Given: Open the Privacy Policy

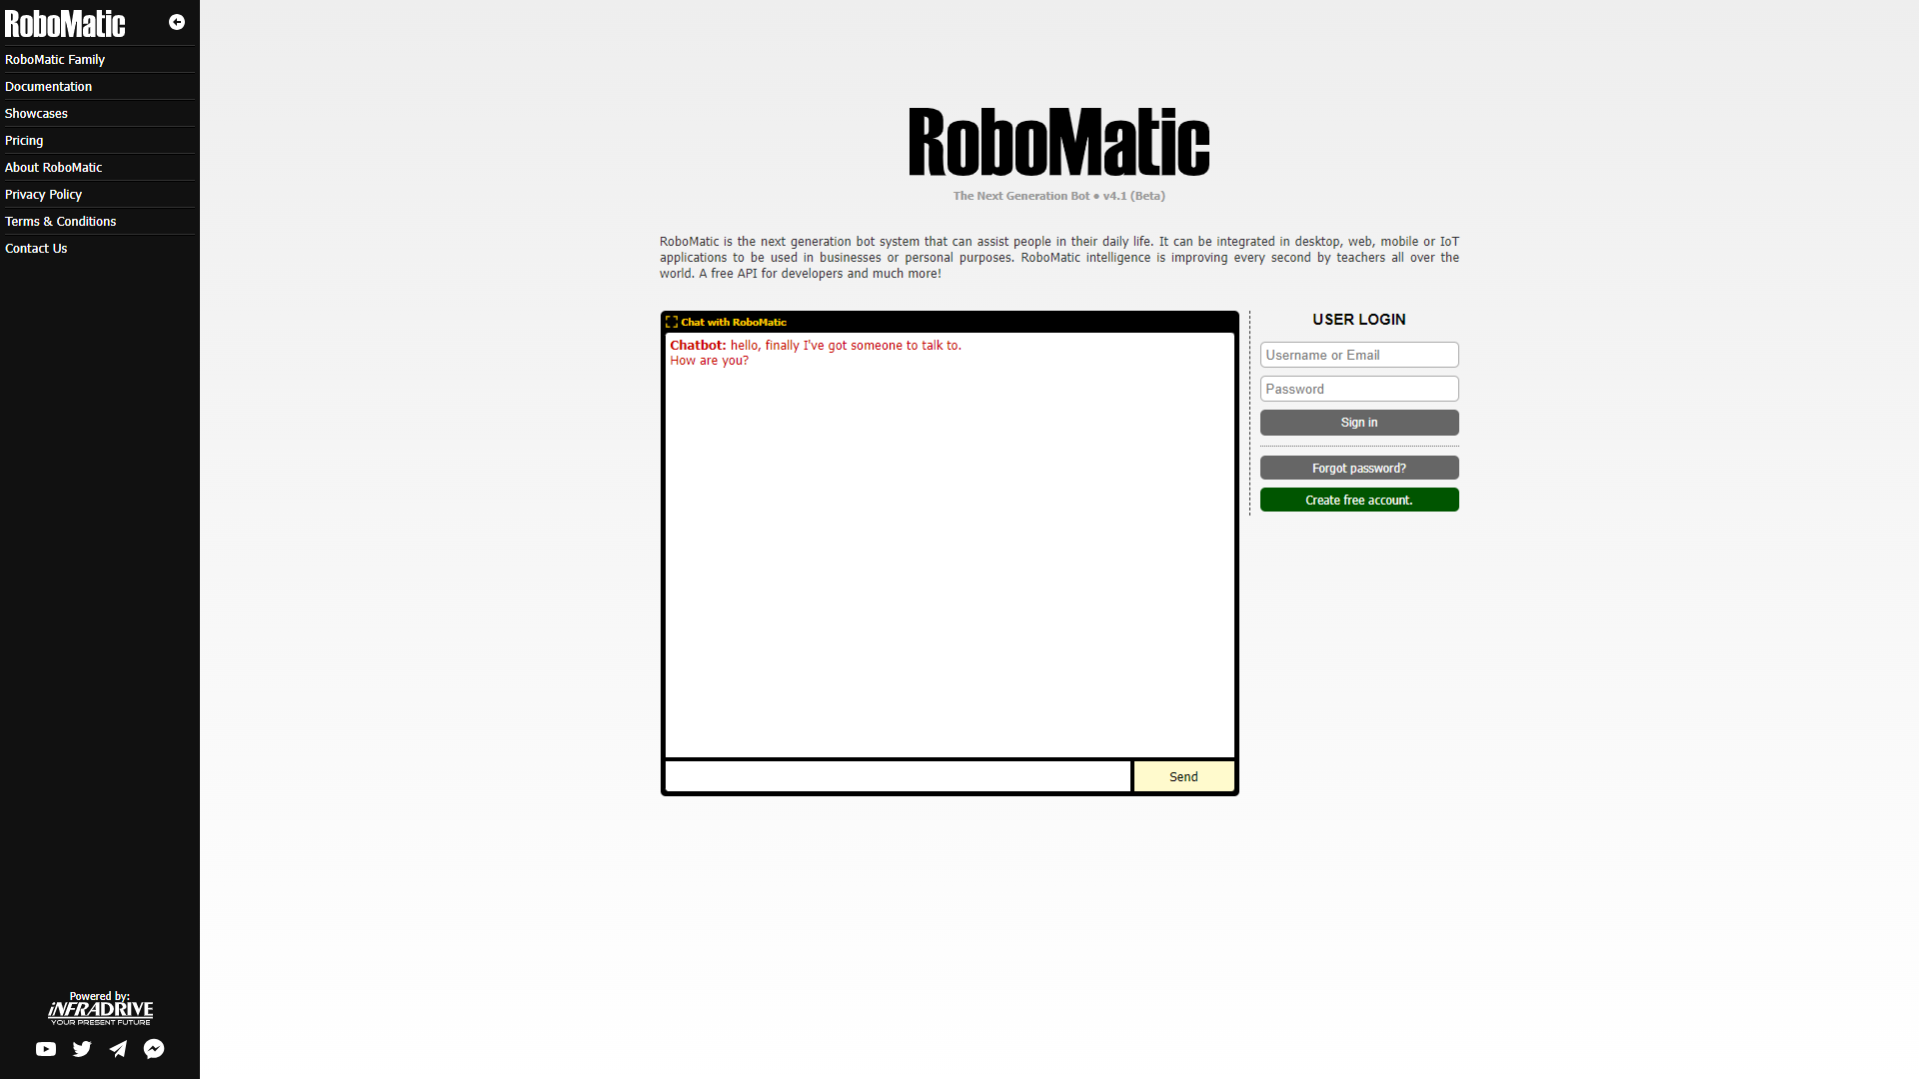Looking at the screenshot, I should (x=43, y=194).
